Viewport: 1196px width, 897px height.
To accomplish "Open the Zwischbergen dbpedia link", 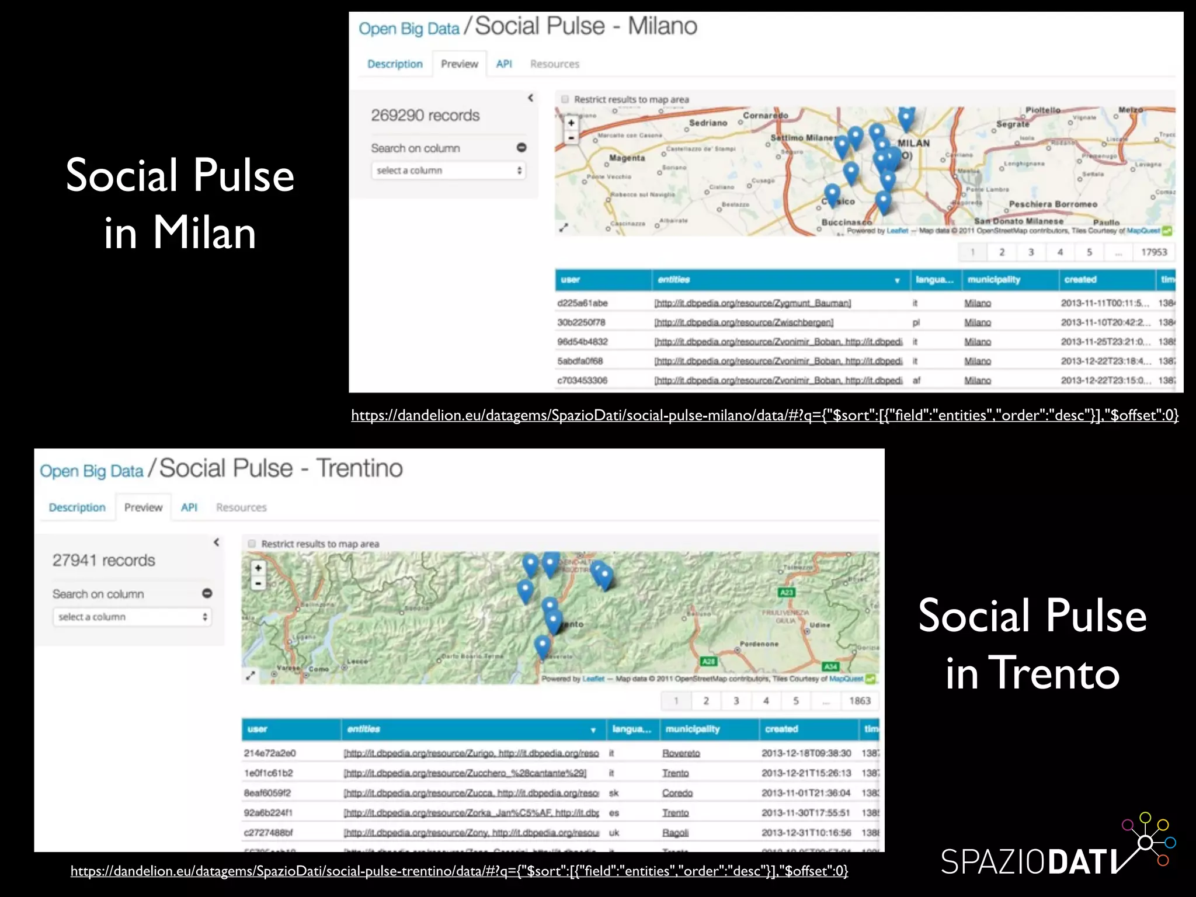I will pos(744,322).
